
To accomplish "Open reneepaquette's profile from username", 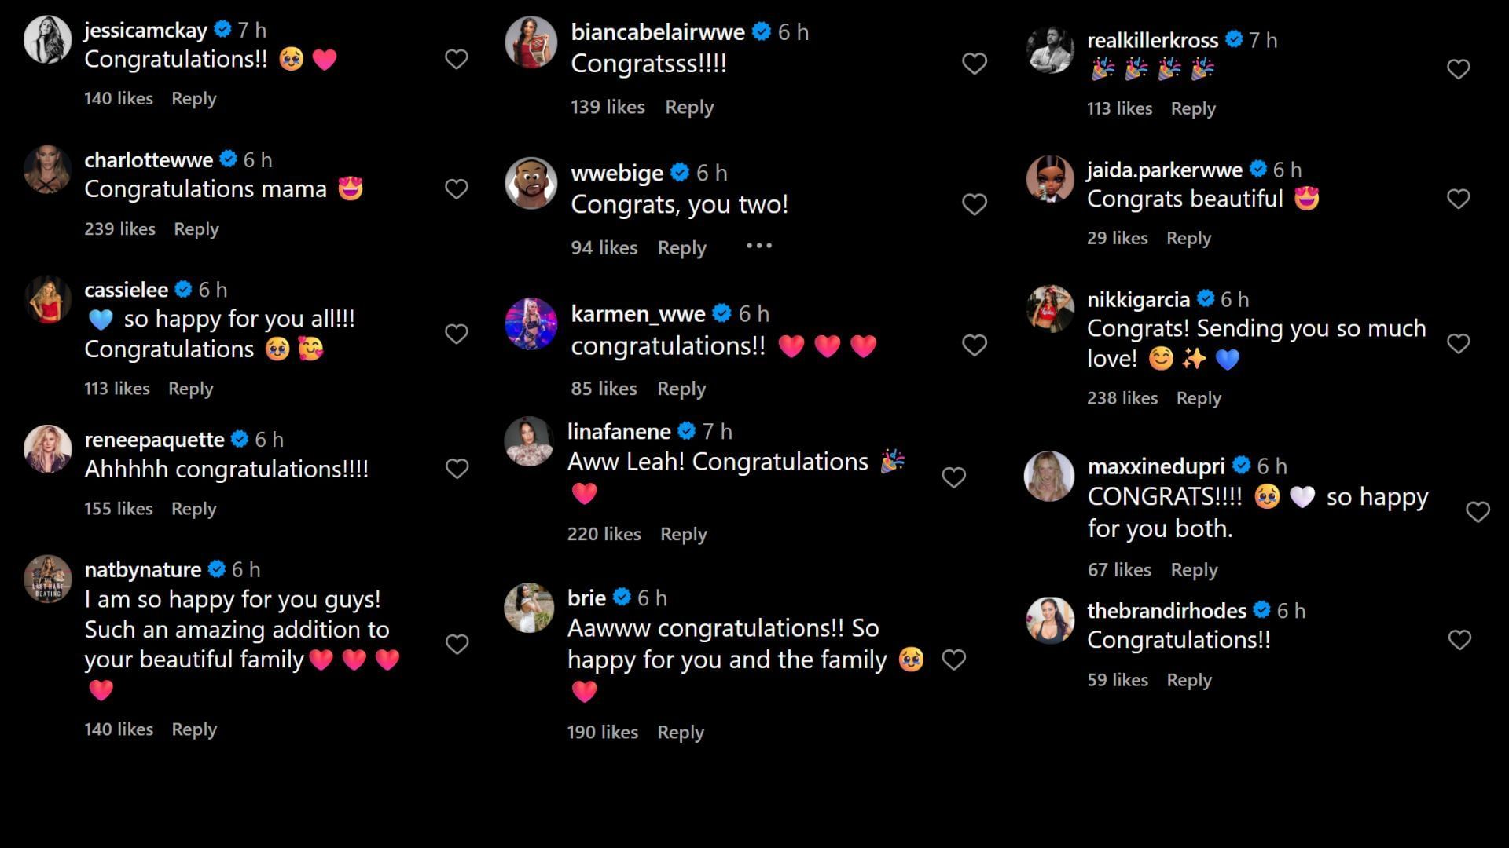I will [x=154, y=440].
